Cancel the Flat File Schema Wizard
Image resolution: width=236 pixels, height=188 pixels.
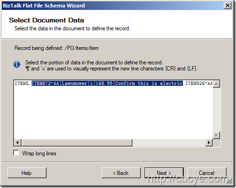coord(207,173)
